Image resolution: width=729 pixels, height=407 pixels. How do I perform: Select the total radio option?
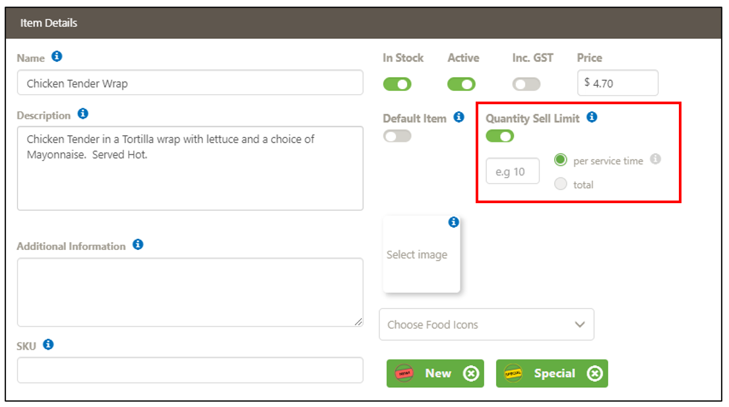(561, 185)
